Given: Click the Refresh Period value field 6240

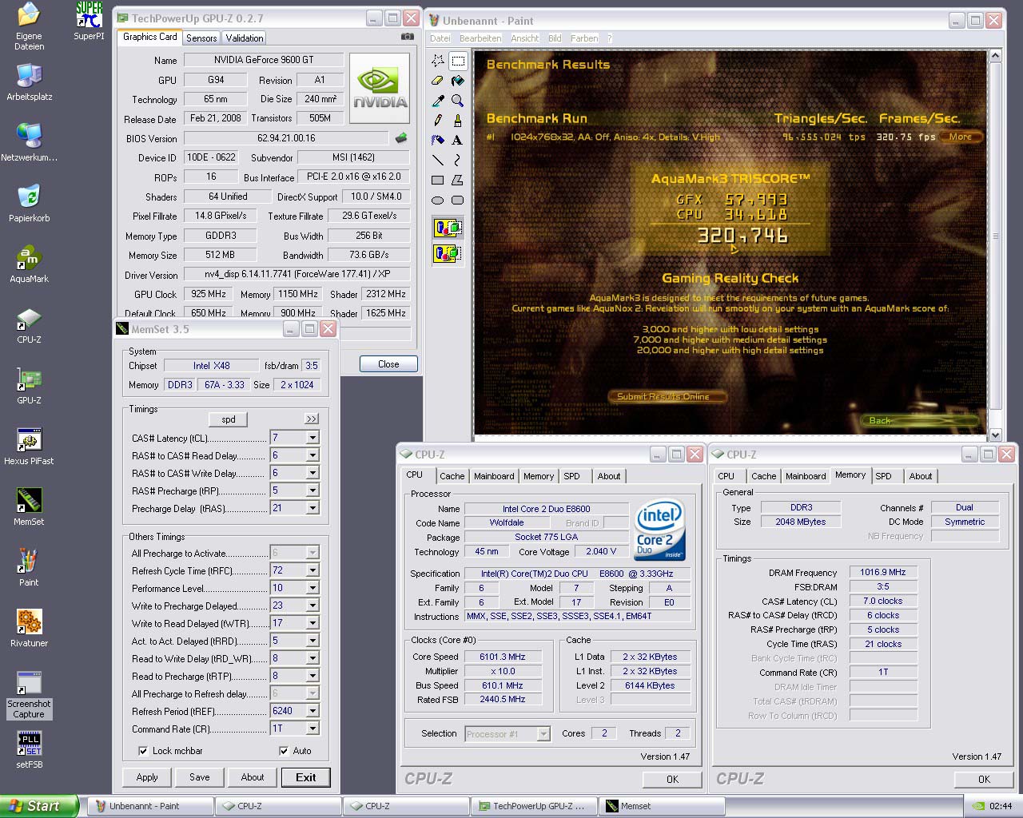Looking at the screenshot, I should tap(288, 711).
